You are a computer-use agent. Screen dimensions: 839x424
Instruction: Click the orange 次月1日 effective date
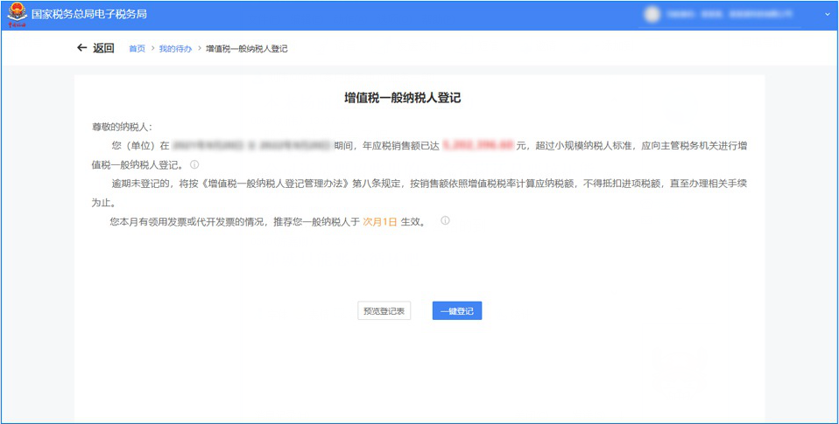pyautogui.click(x=380, y=222)
